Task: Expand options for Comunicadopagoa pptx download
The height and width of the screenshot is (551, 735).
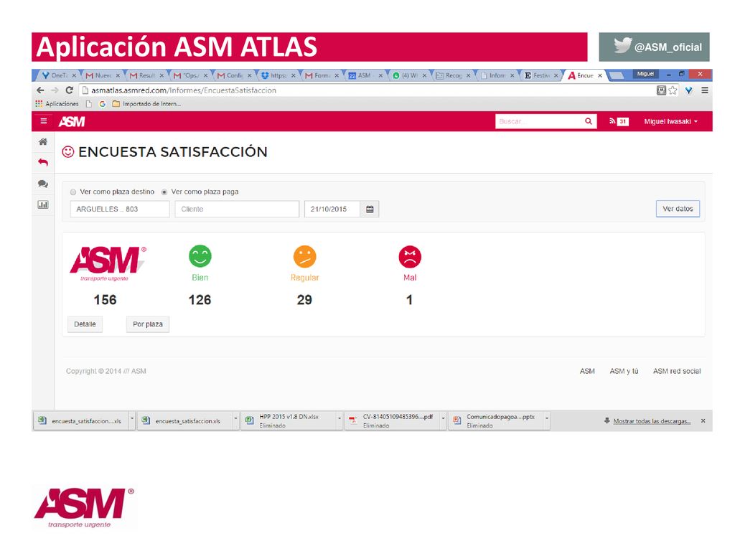Action: [x=546, y=420]
